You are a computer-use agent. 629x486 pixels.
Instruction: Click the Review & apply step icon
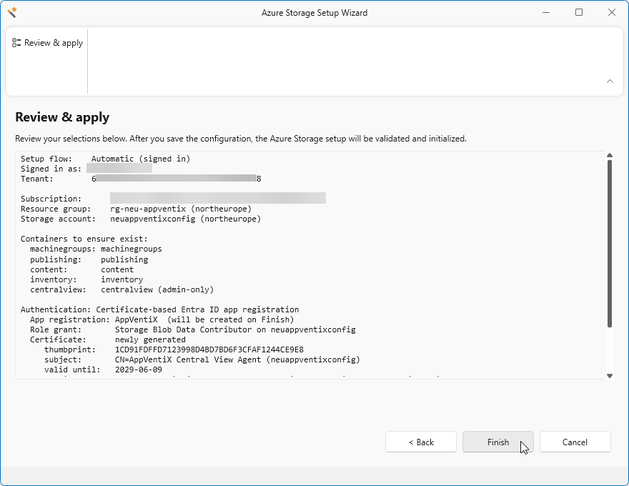[16, 43]
